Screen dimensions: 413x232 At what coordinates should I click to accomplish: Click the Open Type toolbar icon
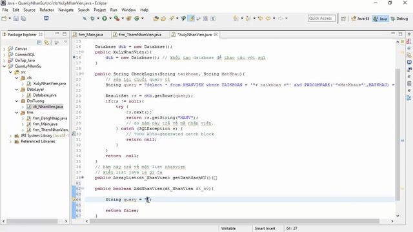pyautogui.click(x=156, y=19)
